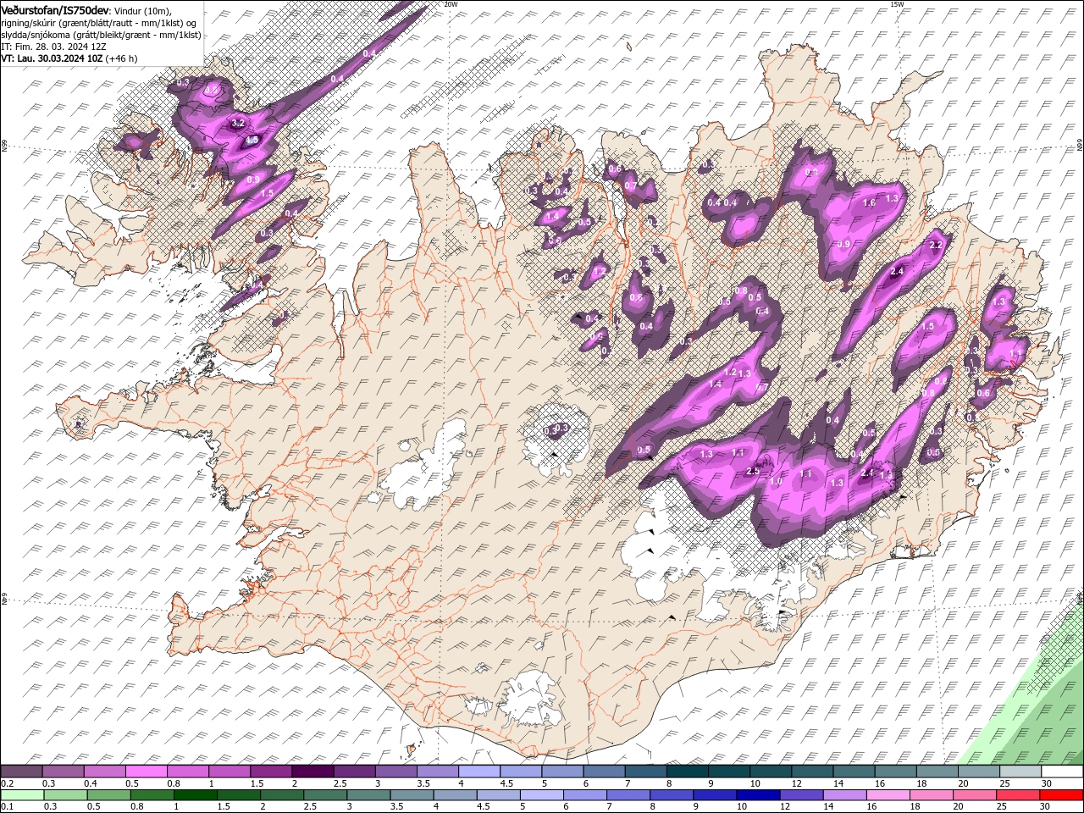Select the upper legend swatch between 8 and 9
1084x813 pixels.
pos(689,772)
